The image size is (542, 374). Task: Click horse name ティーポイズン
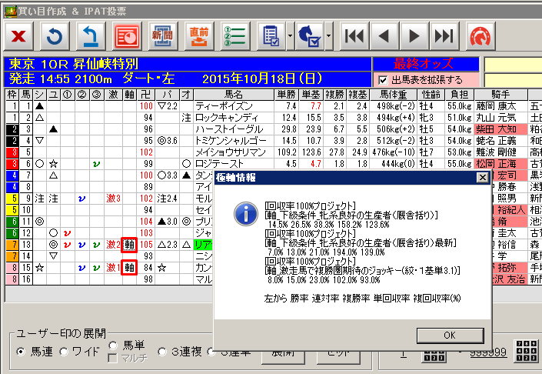coord(224,106)
